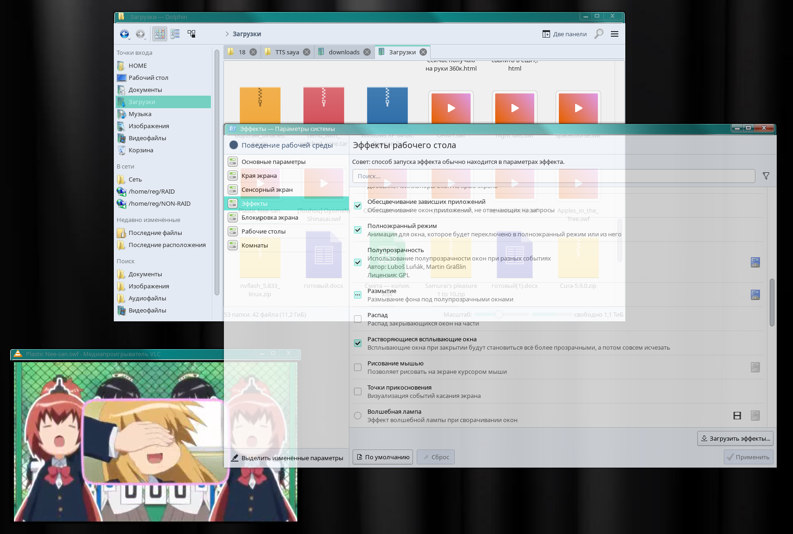This screenshot has height=534, width=793.
Task: Switch to the tab named 18
Action: tap(242, 52)
